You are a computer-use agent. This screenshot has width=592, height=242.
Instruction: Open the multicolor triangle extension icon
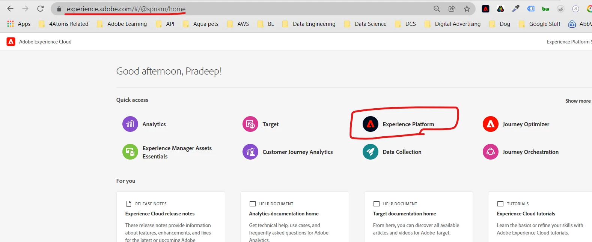pos(500,9)
